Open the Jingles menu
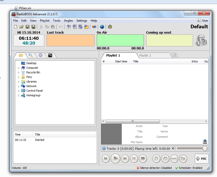217x177 pixels. click(68, 21)
